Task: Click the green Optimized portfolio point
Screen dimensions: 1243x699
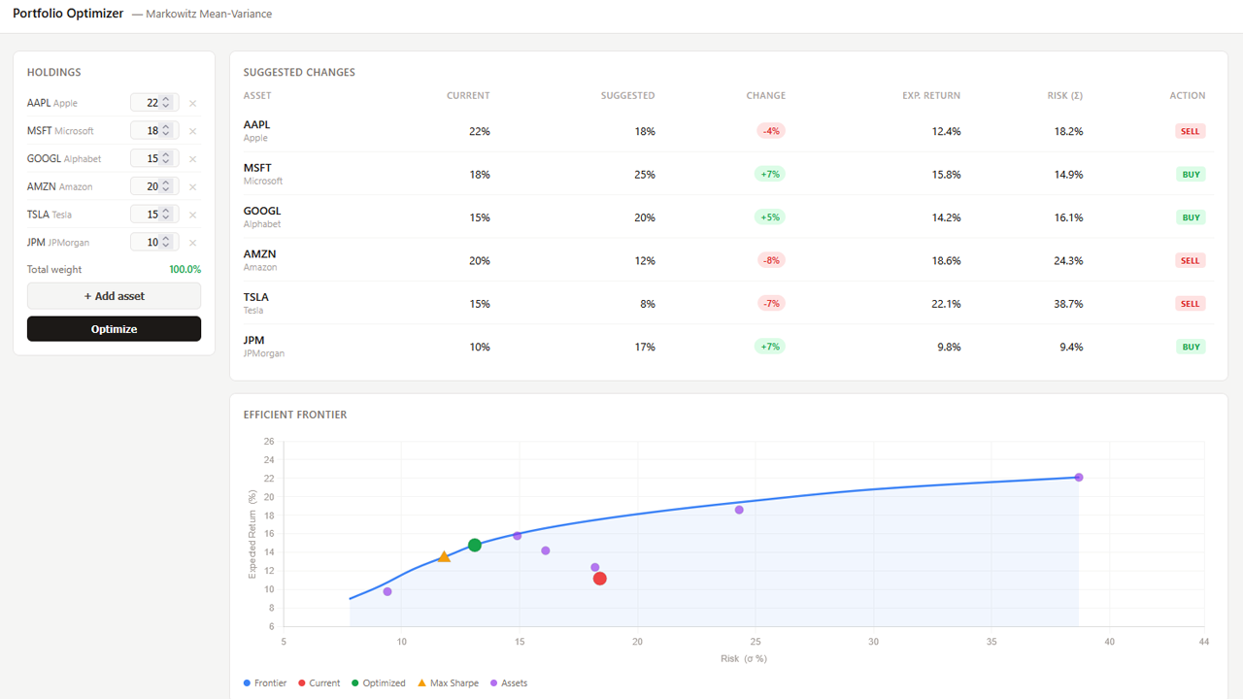Action: [x=475, y=546]
